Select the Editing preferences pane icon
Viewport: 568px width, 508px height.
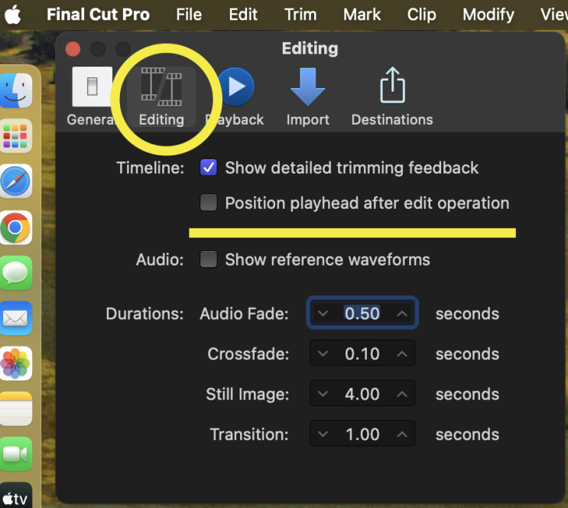point(161,96)
